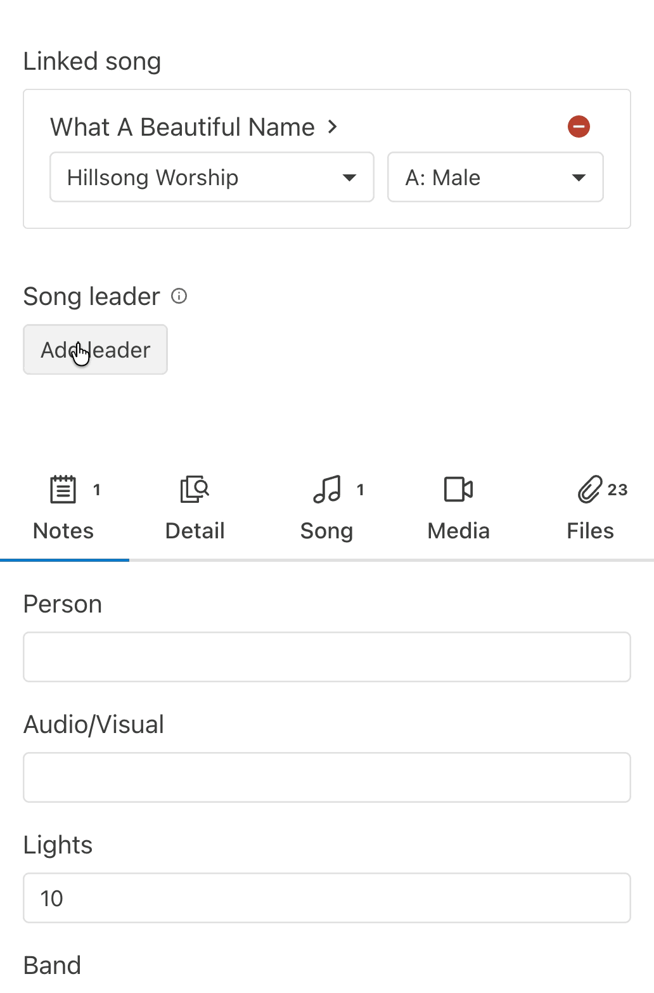
Task: Go to the Media tab label
Action: point(459,531)
